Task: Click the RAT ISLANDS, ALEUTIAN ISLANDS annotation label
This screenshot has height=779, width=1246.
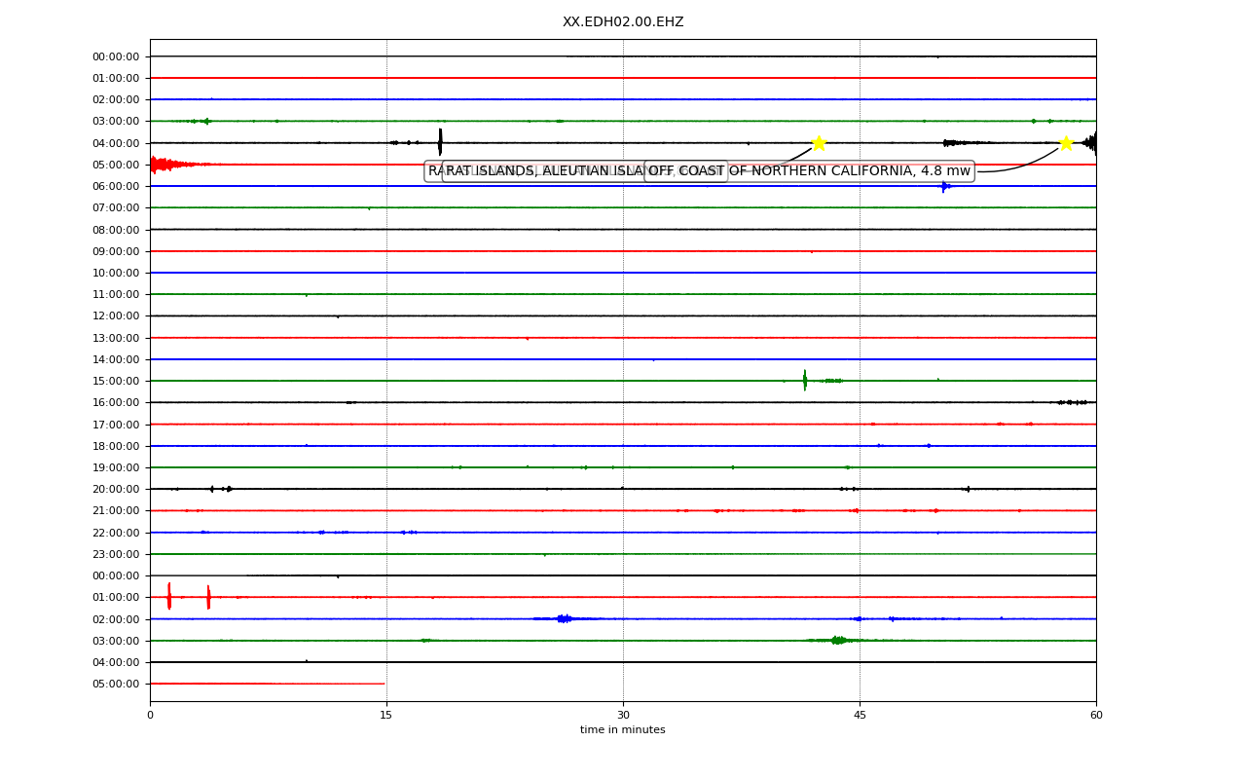Action: click(x=584, y=171)
